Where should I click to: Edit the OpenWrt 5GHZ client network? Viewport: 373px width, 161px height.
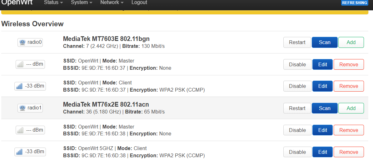(322, 152)
